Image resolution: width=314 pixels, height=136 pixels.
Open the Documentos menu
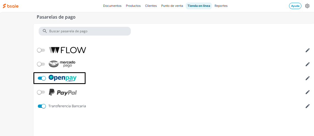point(112,6)
